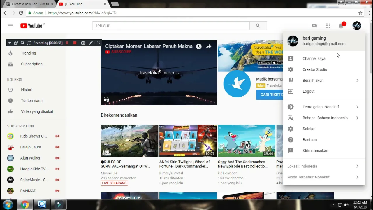
Task: Expand the Mode Terbatas chevron
Action: point(357,177)
